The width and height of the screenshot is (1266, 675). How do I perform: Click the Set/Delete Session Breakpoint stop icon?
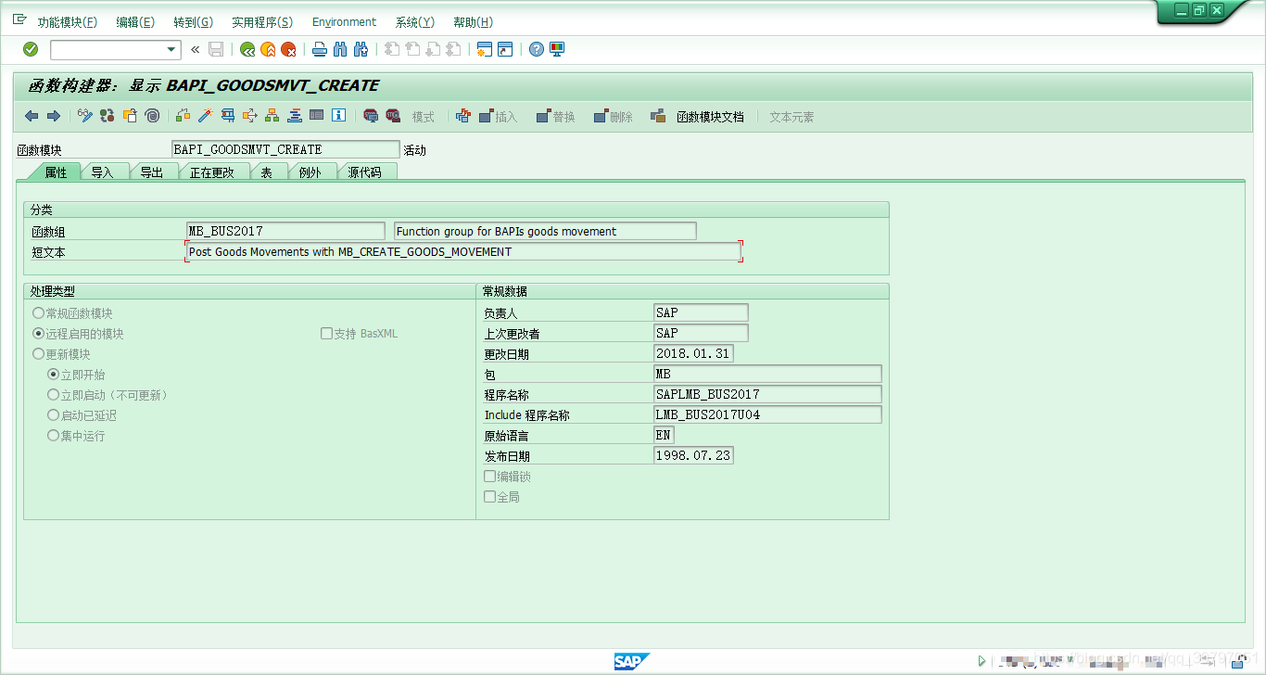371,116
